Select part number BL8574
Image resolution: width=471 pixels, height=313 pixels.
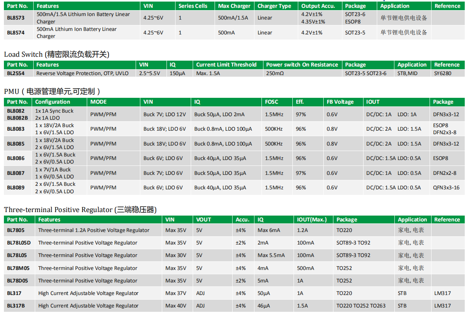16,33
